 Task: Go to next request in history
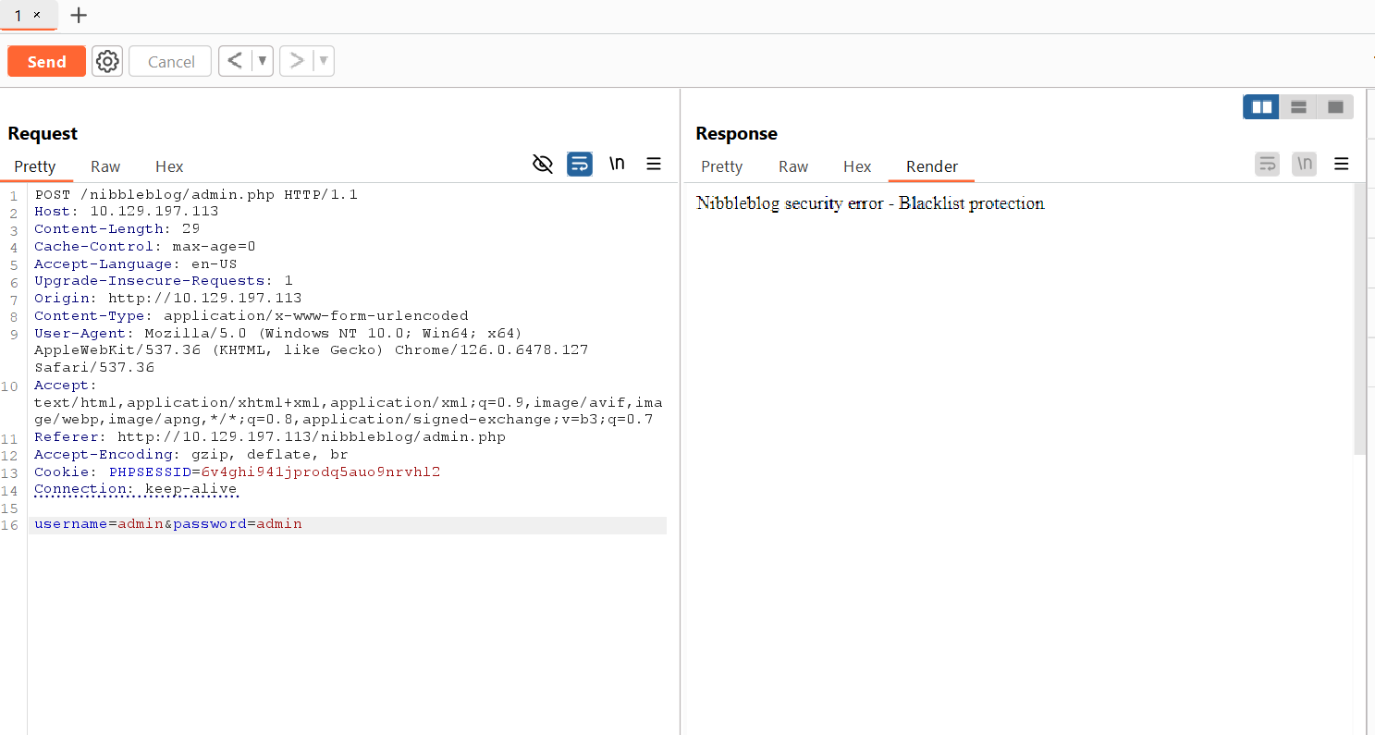pos(297,61)
